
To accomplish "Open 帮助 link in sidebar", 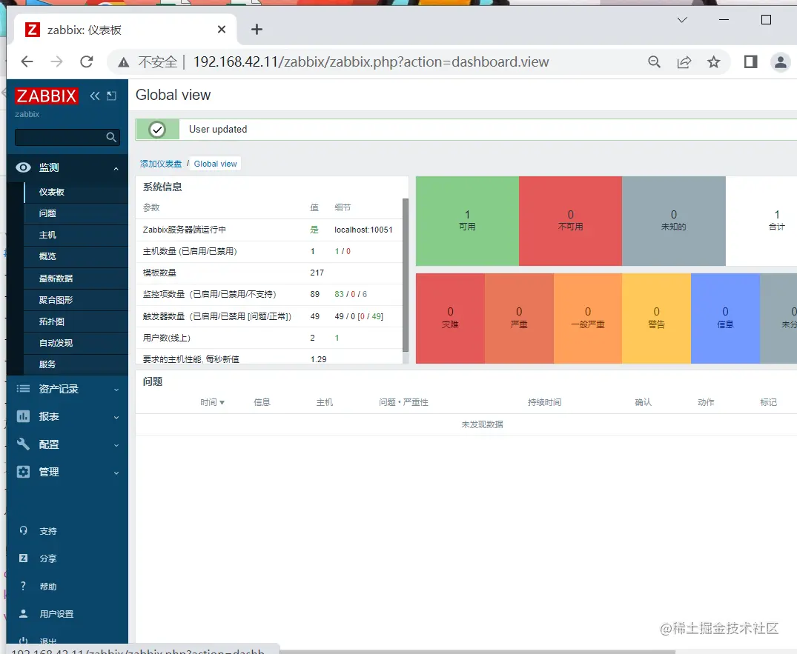I will point(48,587).
